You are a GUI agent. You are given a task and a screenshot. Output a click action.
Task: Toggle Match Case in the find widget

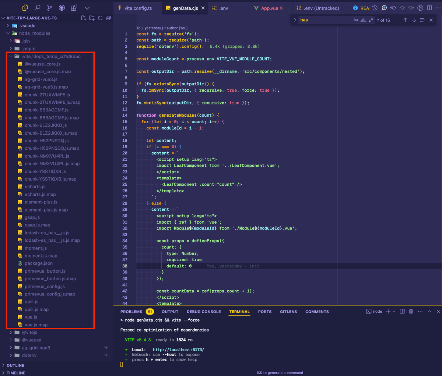tap(356, 20)
